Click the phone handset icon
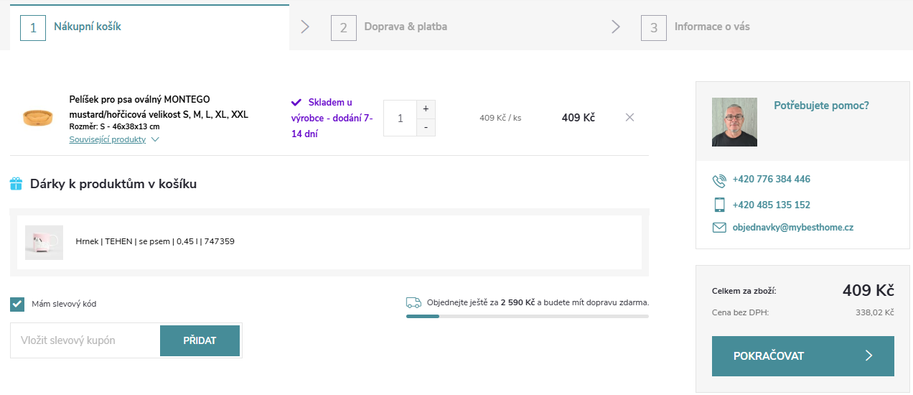The height and width of the screenshot is (395, 913). 719,180
